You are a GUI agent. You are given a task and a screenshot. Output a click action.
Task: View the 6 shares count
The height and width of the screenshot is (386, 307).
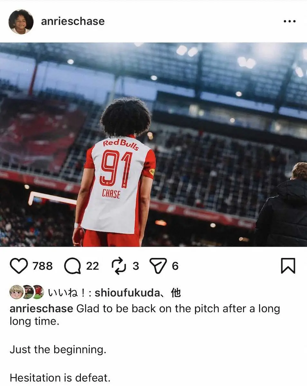[175, 266]
